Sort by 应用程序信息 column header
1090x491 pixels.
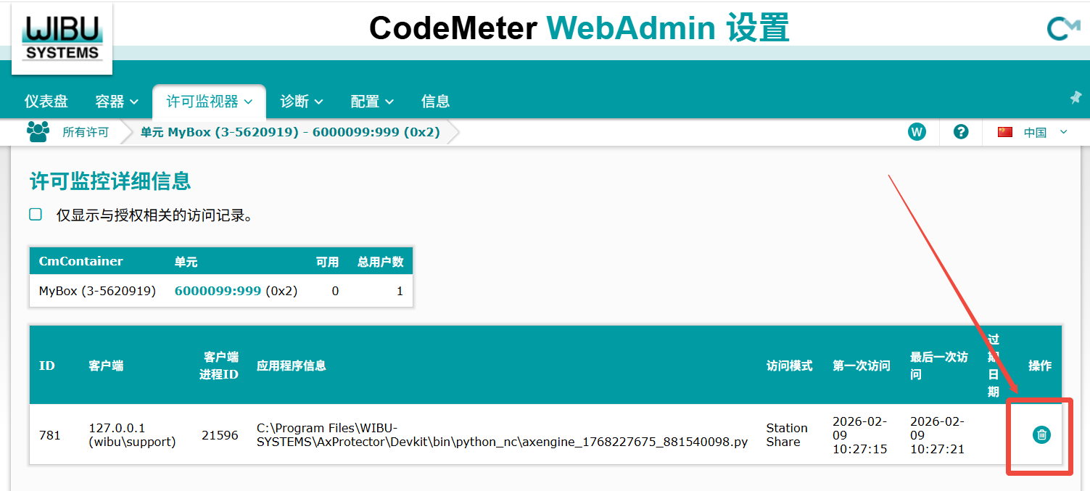(x=292, y=366)
